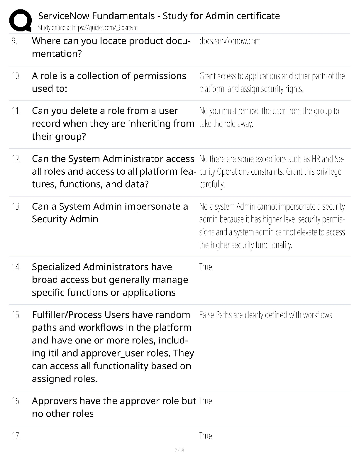This screenshot has height=465, width=359.
Task: Click 'False Paths are clearly defined' answer
Action: pos(265,315)
